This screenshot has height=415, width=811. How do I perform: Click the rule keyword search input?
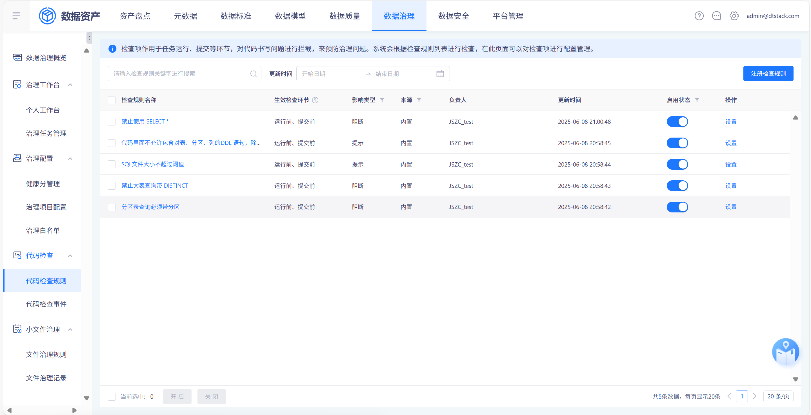tap(177, 73)
